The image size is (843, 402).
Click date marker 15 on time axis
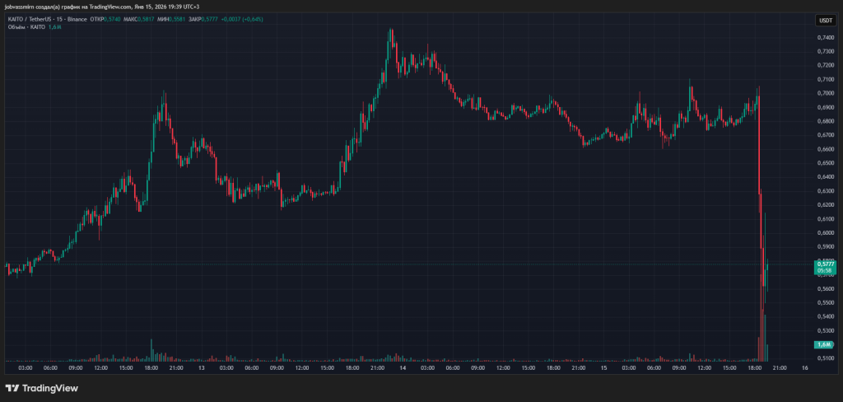[603, 367]
